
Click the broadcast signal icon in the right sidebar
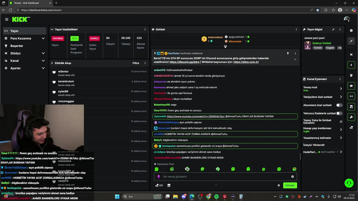tap(351, 96)
